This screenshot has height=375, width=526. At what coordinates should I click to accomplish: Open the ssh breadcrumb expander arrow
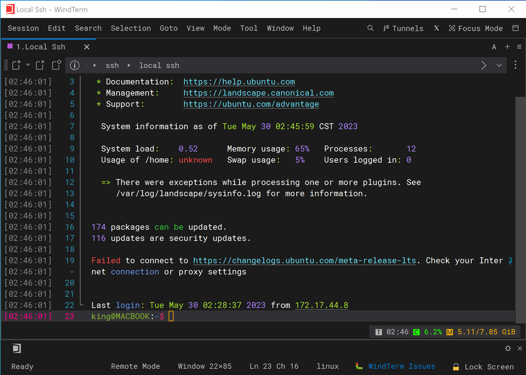tap(129, 66)
